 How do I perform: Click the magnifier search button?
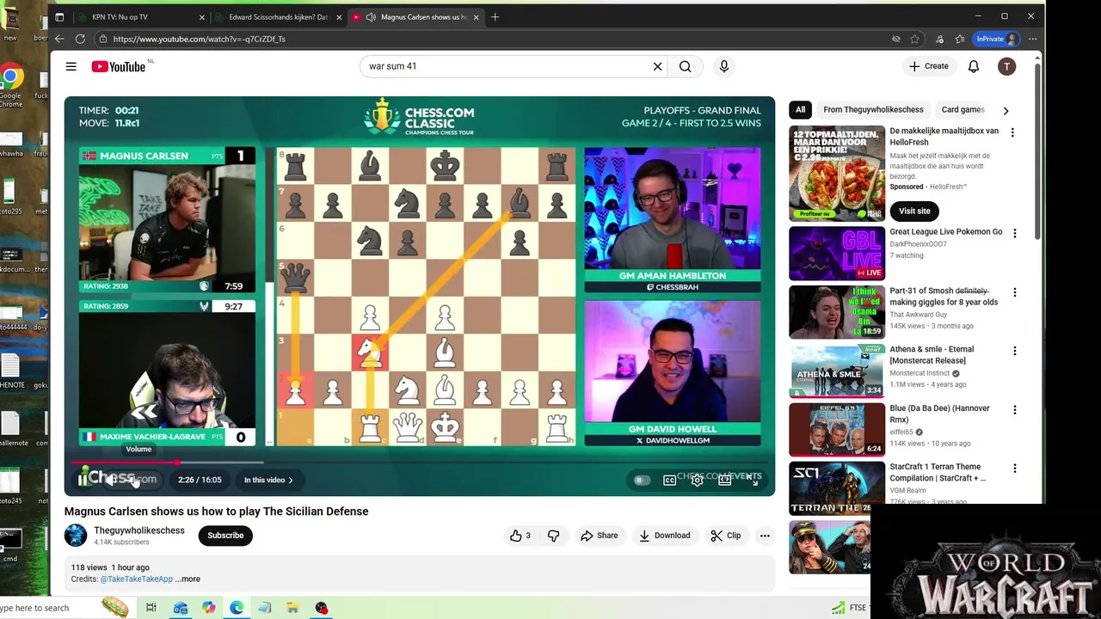click(x=685, y=66)
